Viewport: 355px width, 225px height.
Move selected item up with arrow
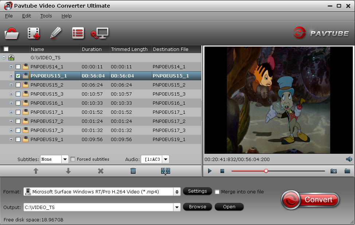[x=36, y=171]
